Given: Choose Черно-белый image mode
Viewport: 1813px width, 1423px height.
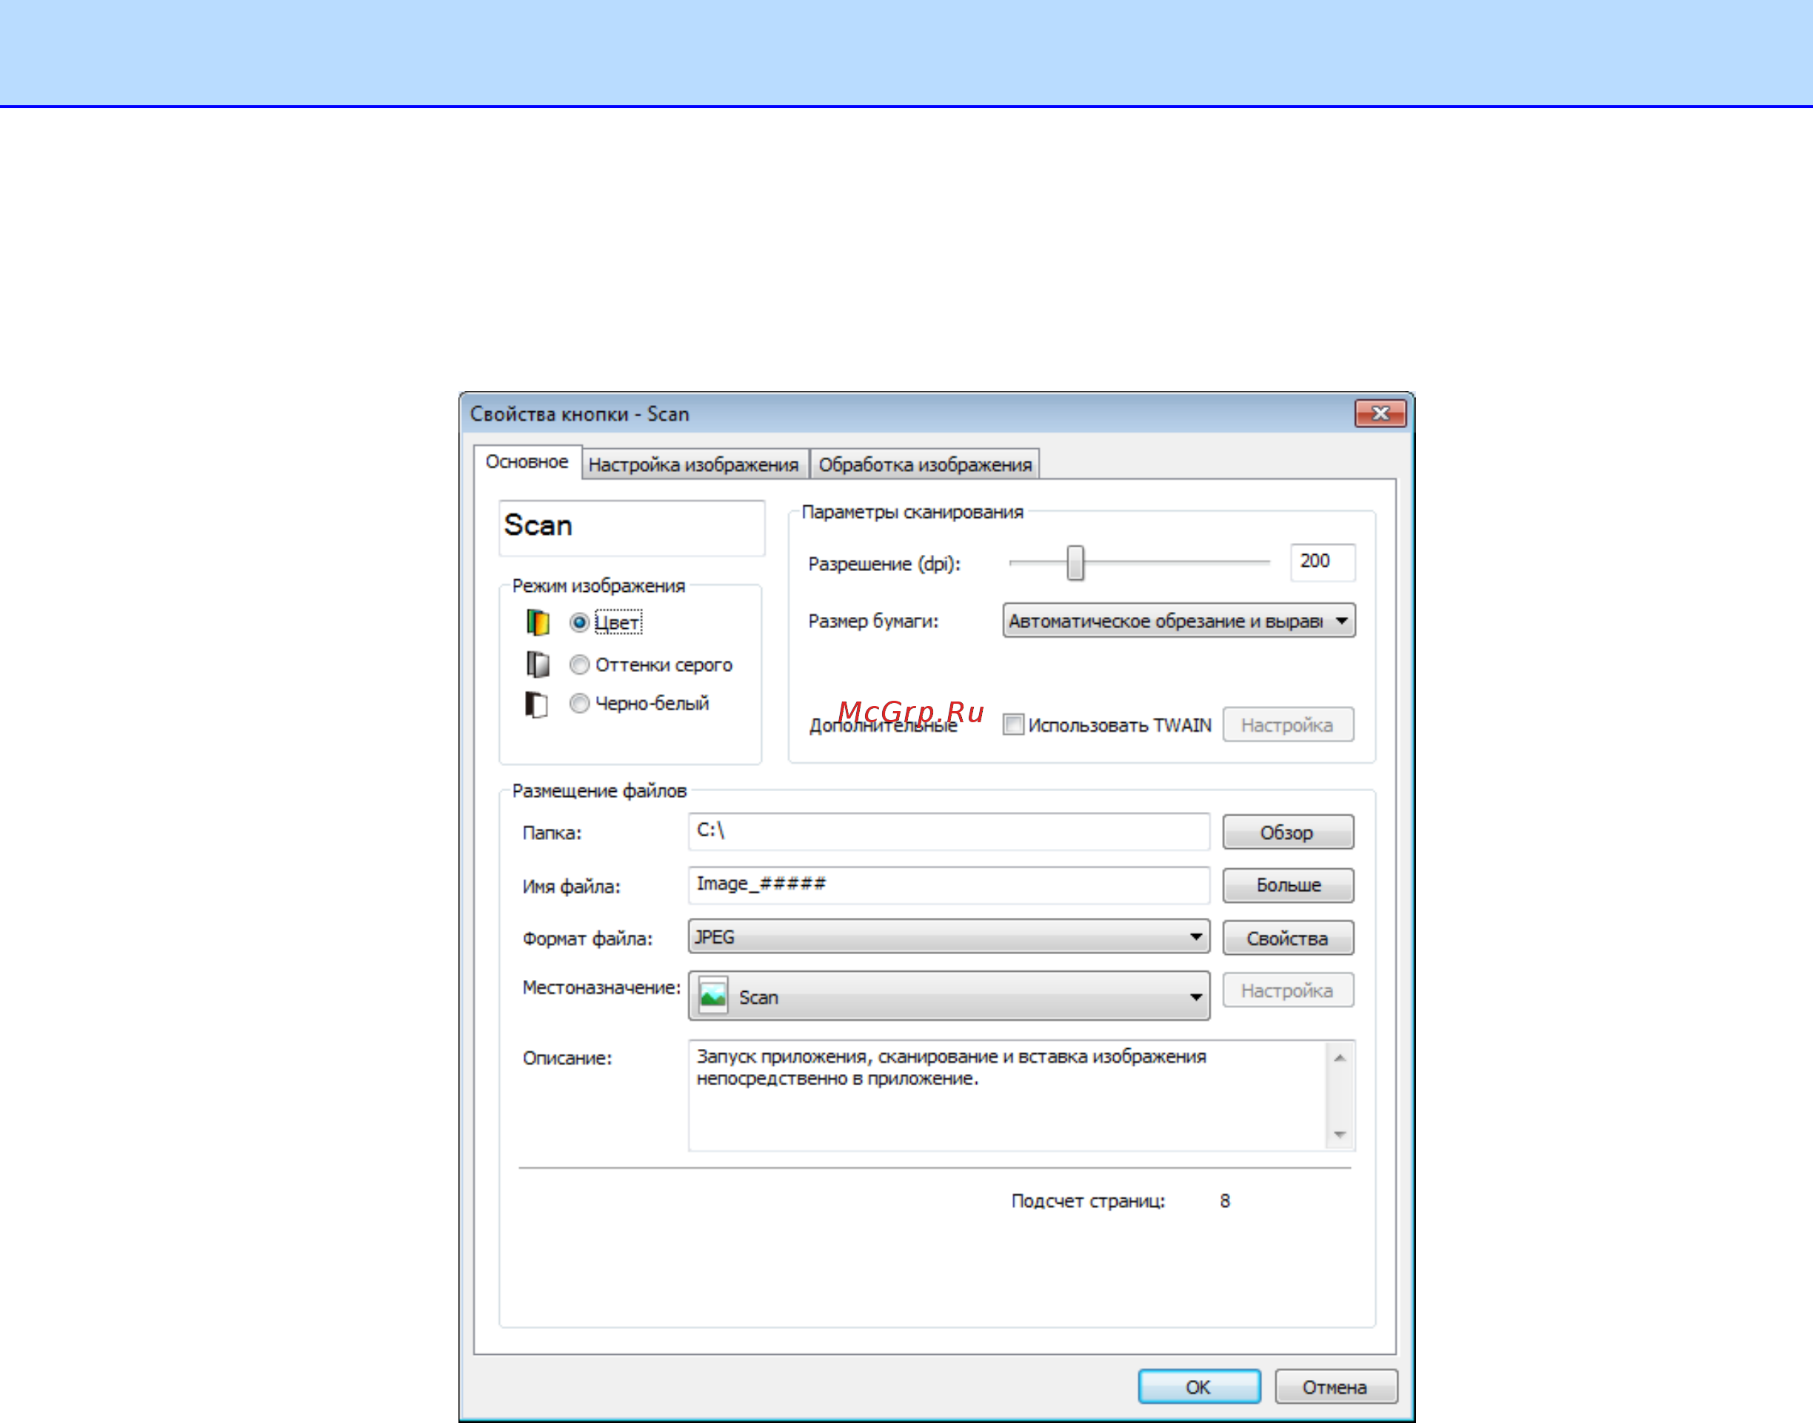Looking at the screenshot, I should coord(580,704).
